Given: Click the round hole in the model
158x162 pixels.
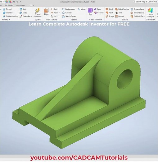Looking at the screenshot, I should coord(124,79).
